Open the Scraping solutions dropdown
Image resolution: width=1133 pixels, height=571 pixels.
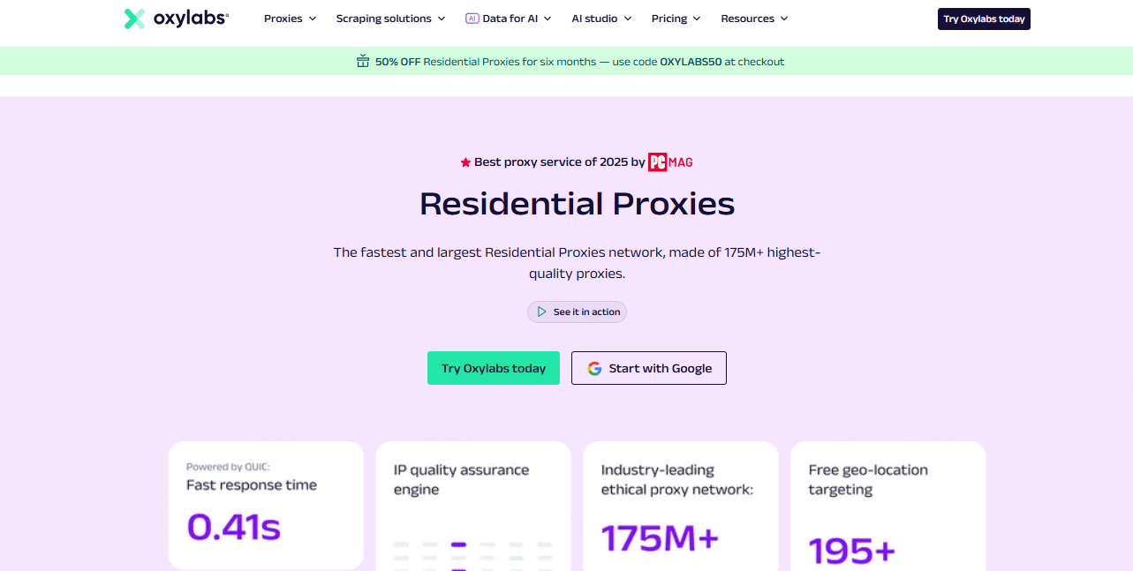[390, 18]
